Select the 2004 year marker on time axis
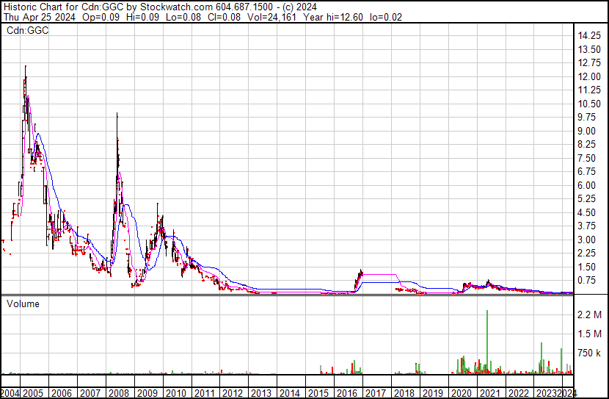 (10, 393)
